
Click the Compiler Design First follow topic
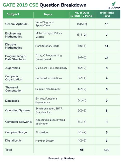coord(42,132)
